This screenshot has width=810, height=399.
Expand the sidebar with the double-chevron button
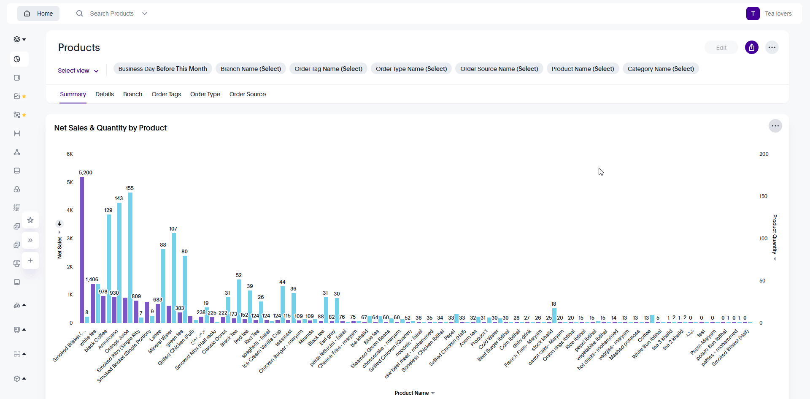pos(30,240)
